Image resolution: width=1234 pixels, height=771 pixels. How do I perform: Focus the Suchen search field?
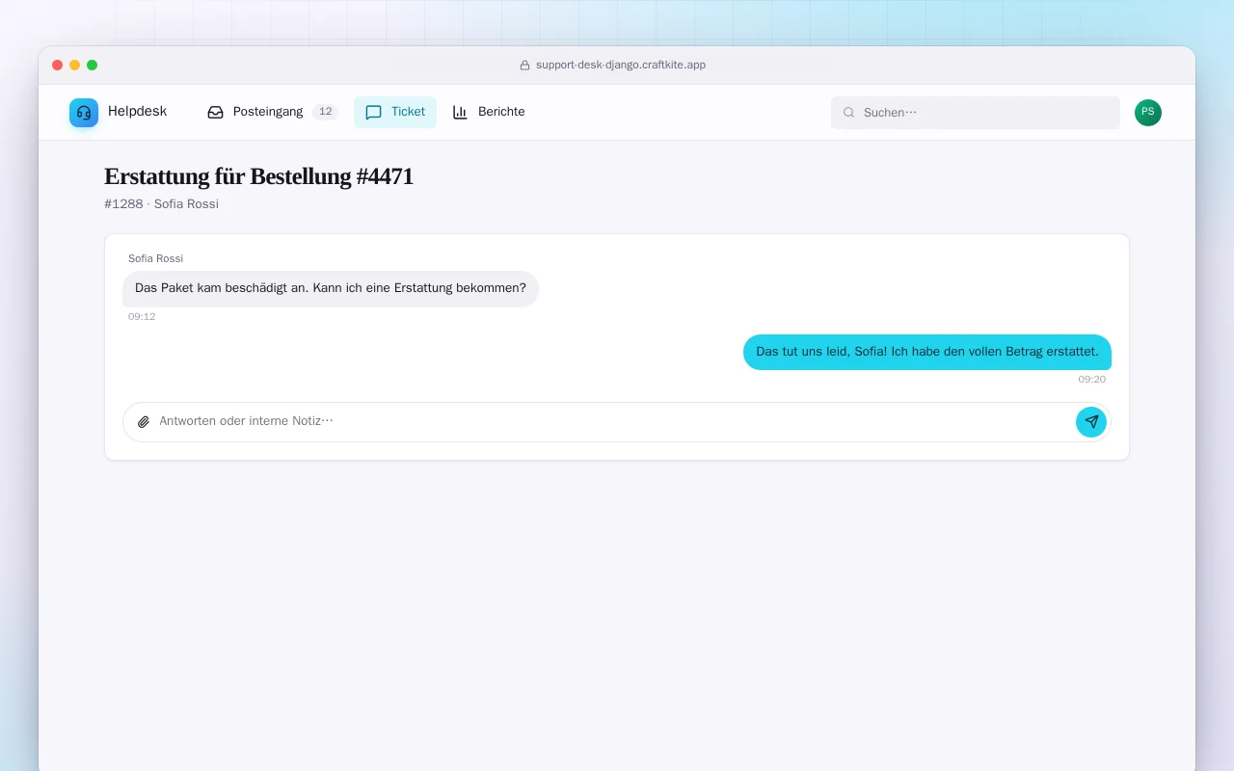(x=976, y=113)
